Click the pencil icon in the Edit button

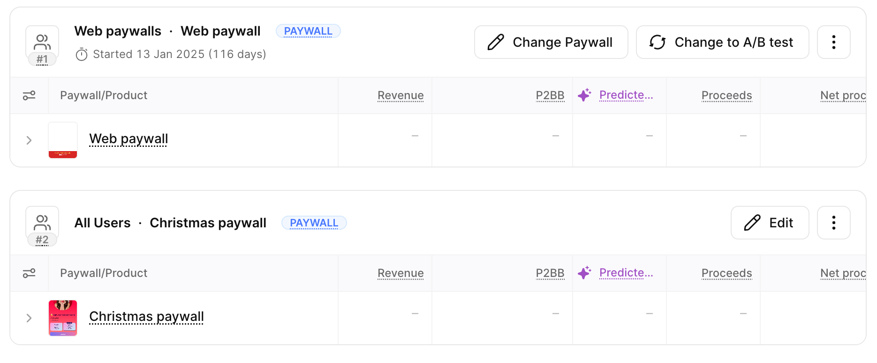[752, 223]
